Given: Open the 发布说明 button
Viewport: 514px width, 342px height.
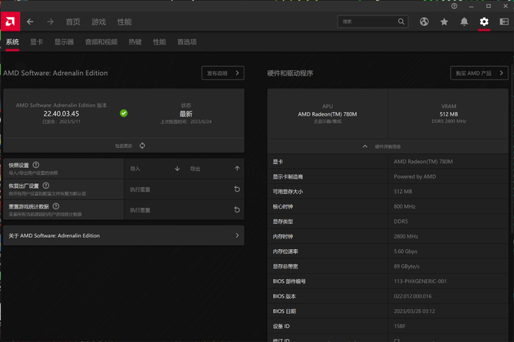Looking at the screenshot, I should click(223, 73).
